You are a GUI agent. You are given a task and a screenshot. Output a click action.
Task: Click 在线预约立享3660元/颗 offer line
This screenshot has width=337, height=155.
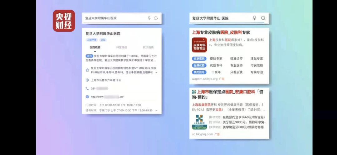tap(244, 117)
